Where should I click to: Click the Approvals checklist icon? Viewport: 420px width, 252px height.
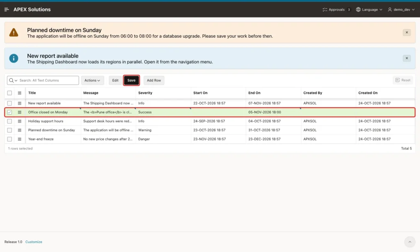(325, 9)
